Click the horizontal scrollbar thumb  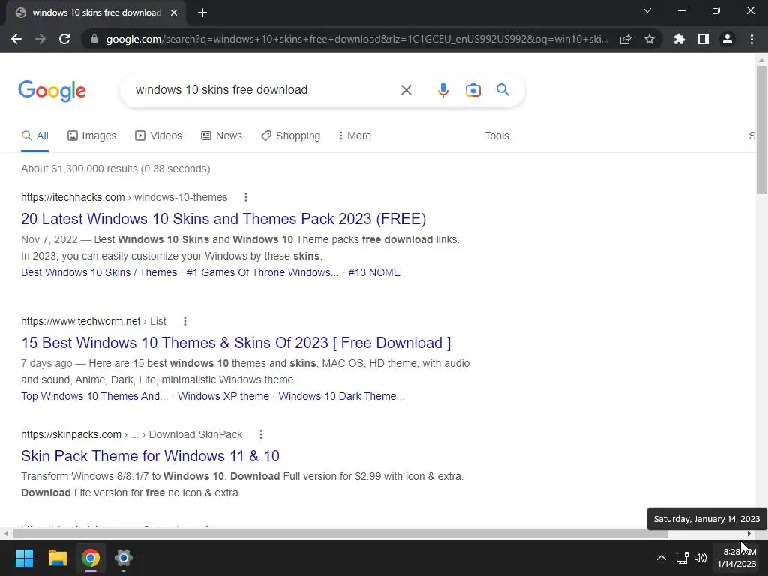pyautogui.click(x=340, y=534)
